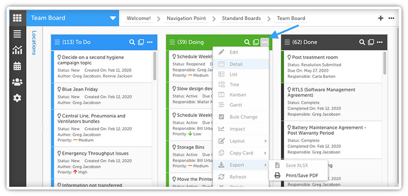Viewport: 408px width, 196px height.
Task: Search within the To Do column
Action: (x=132, y=42)
